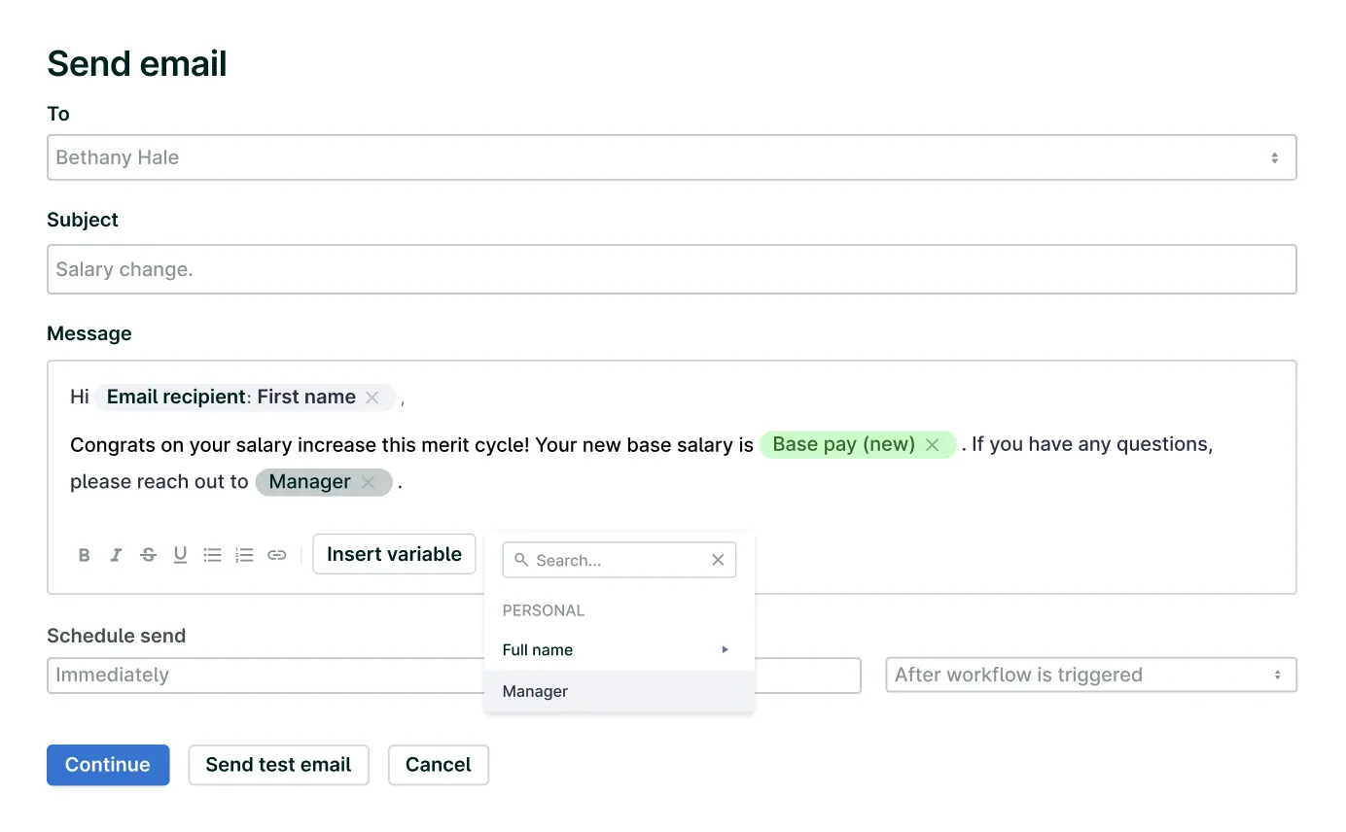
Task: Insert a numbered list
Action: pos(244,555)
